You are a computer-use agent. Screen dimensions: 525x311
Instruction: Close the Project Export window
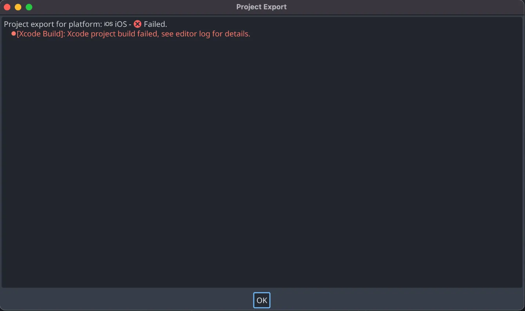click(7, 7)
